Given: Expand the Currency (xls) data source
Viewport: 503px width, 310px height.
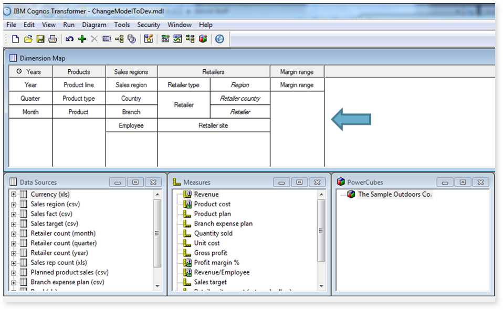Looking at the screenshot, I should tap(14, 194).
